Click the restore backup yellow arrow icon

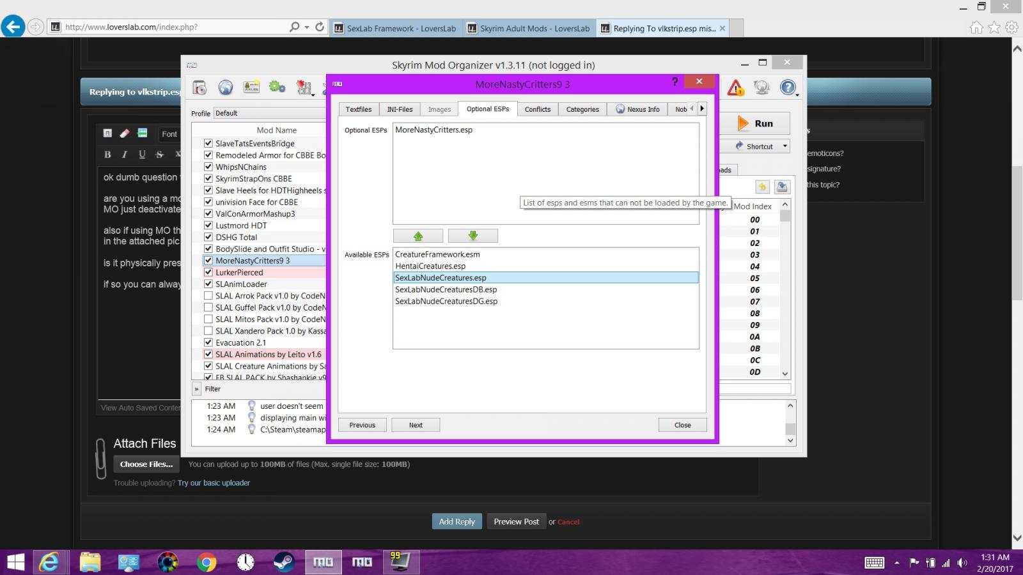pyautogui.click(x=762, y=187)
